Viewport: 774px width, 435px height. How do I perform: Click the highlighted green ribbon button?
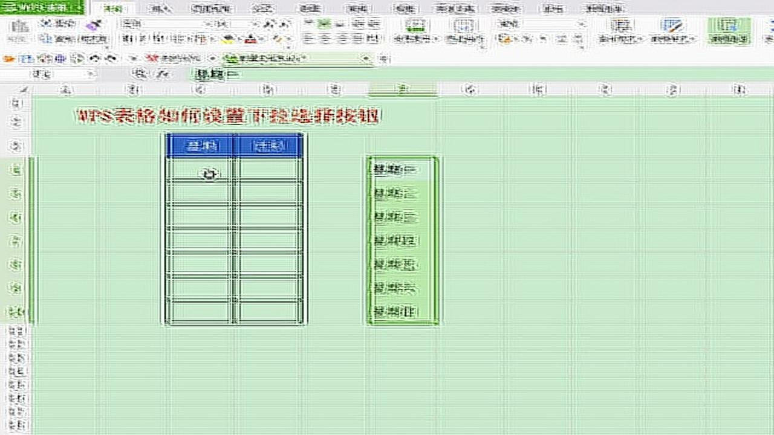(729, 31)
